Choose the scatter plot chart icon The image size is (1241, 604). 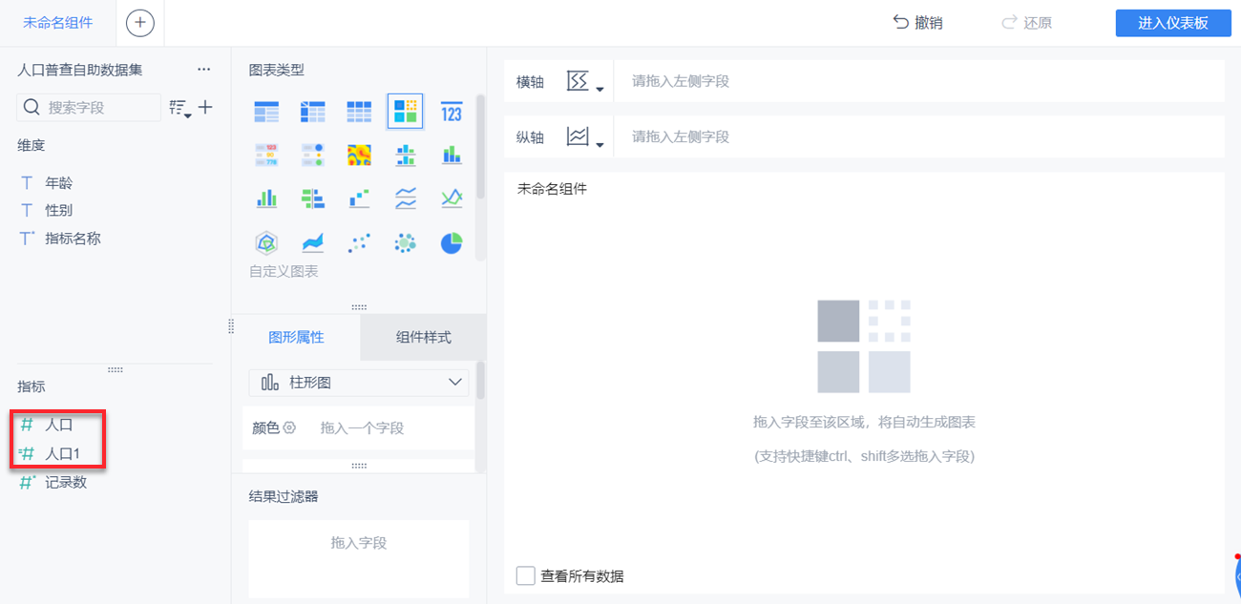click(x=359, y=243)
